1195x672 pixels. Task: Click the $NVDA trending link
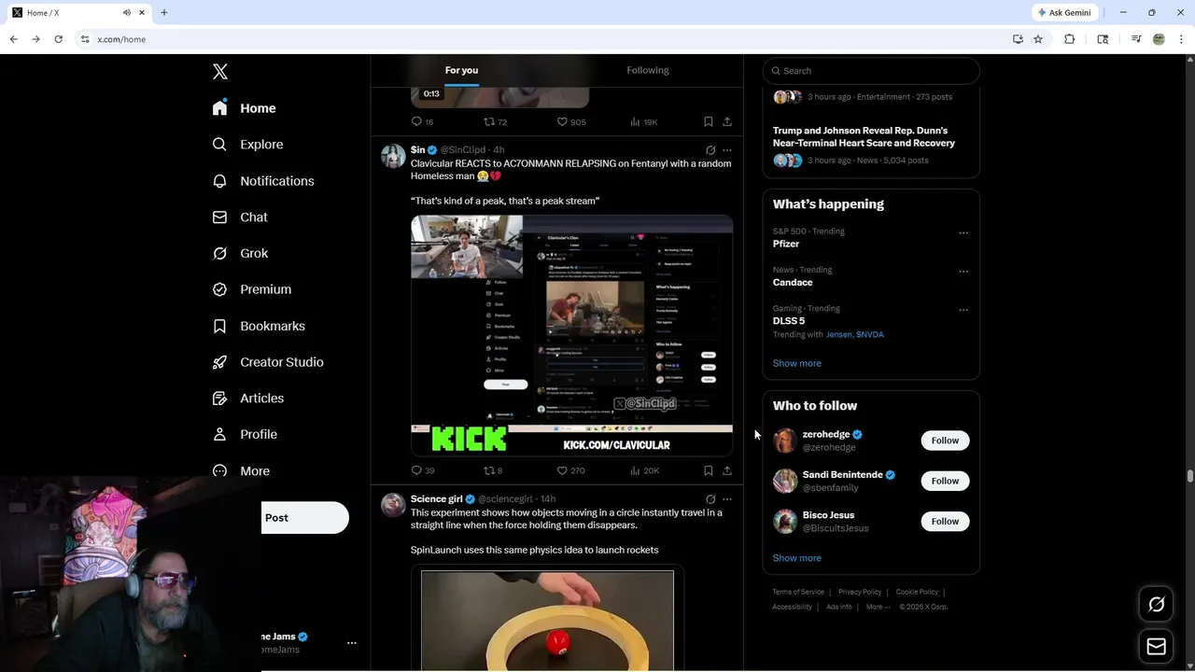point(870,334)
